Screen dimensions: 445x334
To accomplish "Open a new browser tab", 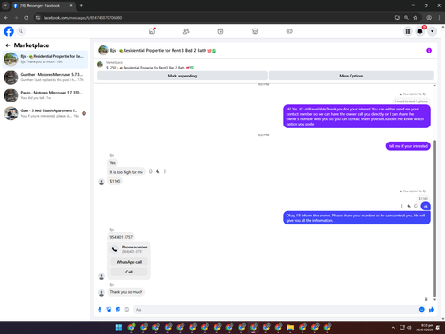I will tap(81, 5).
